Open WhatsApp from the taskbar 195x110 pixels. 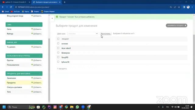[77, 107]
